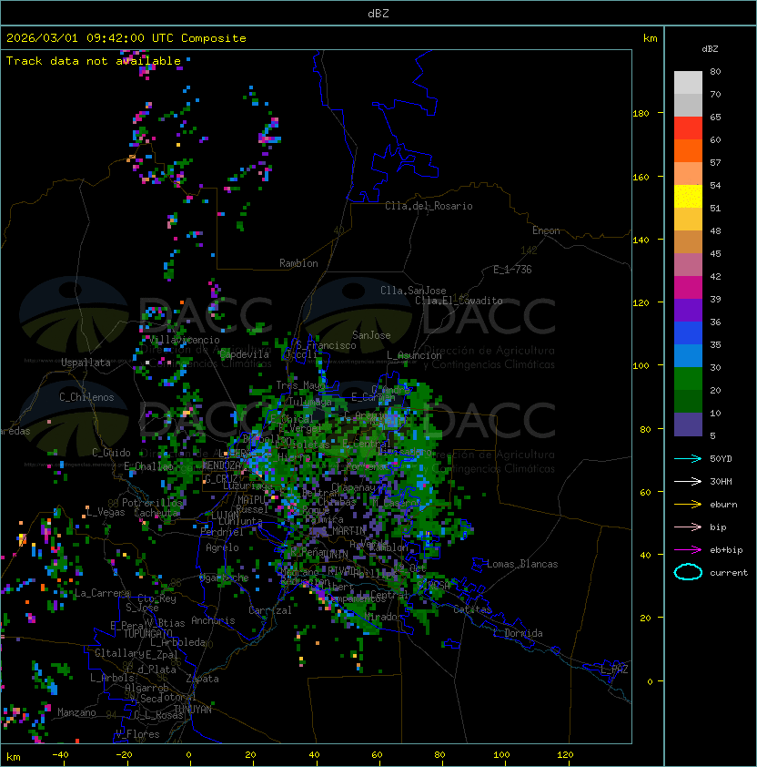
Task: Click the 'Anchoris' map label
Action: point(213,620)
